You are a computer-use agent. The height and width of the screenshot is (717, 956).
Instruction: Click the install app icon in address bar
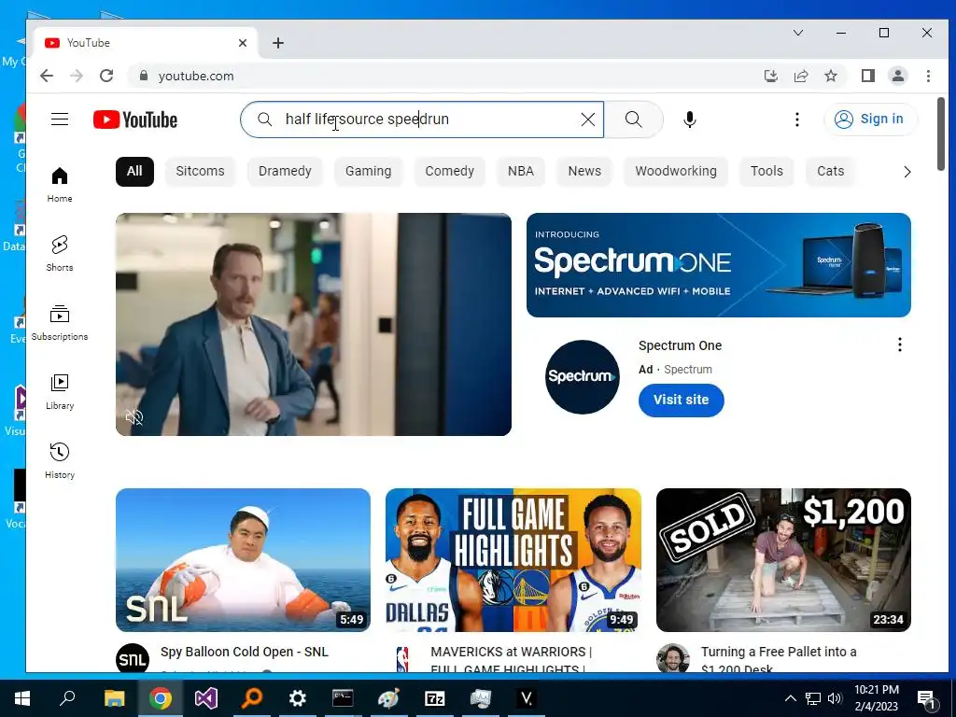pos(770,76)
